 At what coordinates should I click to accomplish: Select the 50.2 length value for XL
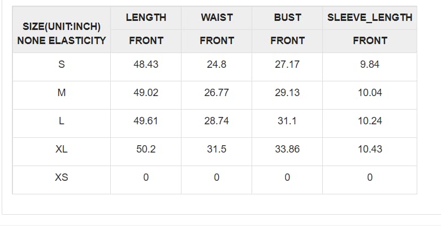(x=146, y=149)
